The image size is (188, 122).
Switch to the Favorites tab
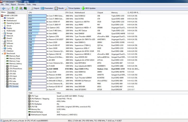(x=11, y=12)
